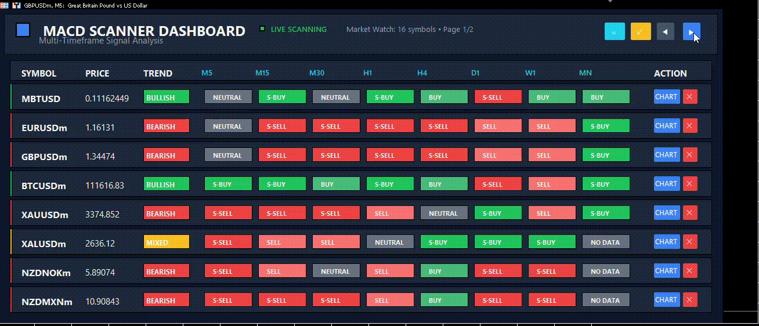The height and width of the screenshot is (326, 759).
Task: Select the MBTUSD symbol name
Action: 41,99
